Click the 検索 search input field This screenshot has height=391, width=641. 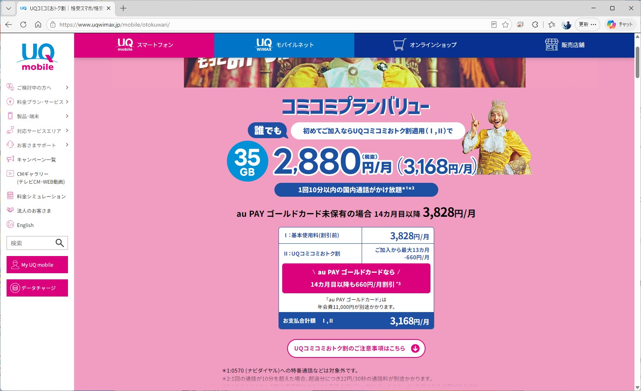(x=31, y=243)
